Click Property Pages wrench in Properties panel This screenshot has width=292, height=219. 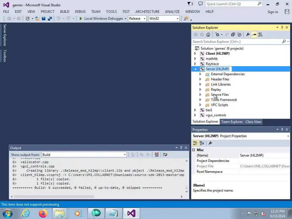(x=210, y=143)
